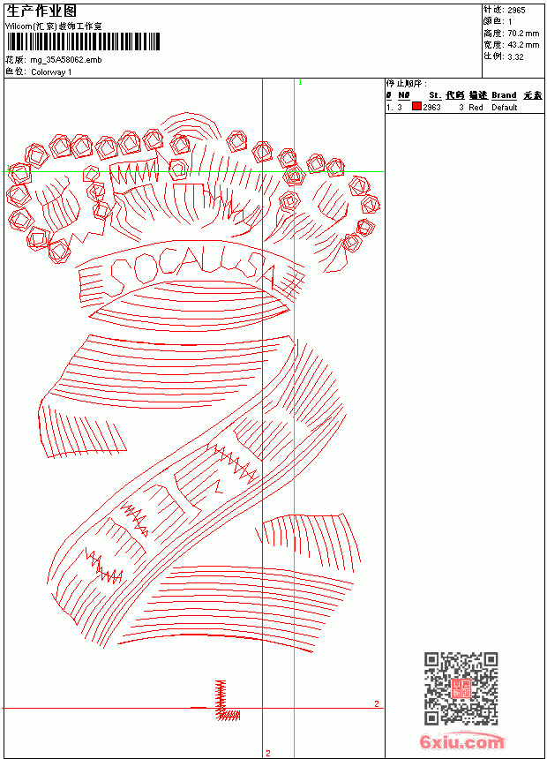Screen dimensions: 547x759
Task: Click the height value 70.2 mm
Action: [523, 34]
